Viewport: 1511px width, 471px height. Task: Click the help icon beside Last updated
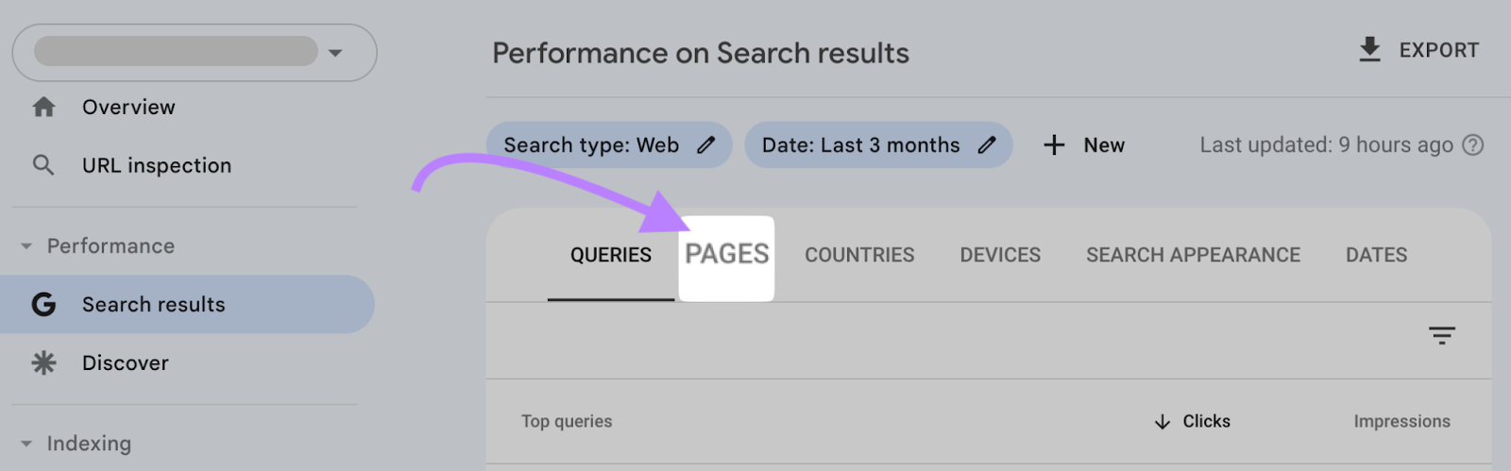tap(1472, 145)
